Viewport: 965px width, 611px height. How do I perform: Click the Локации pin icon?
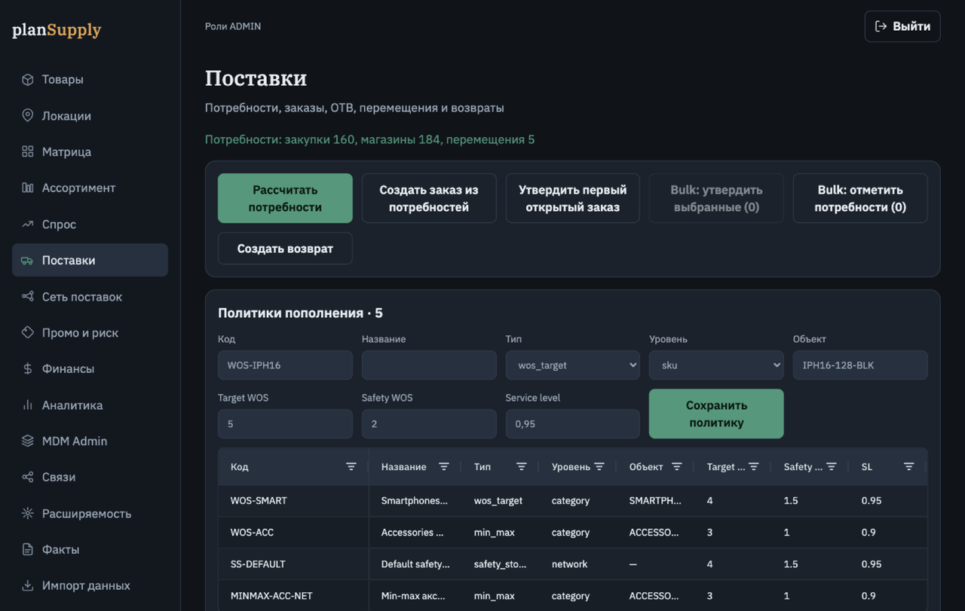pos(28,115)
